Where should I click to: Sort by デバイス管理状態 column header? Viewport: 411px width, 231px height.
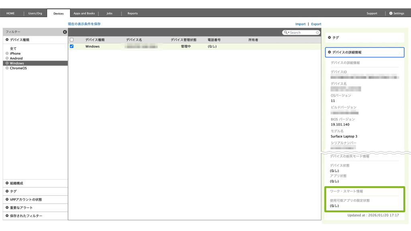click(183, 40)
